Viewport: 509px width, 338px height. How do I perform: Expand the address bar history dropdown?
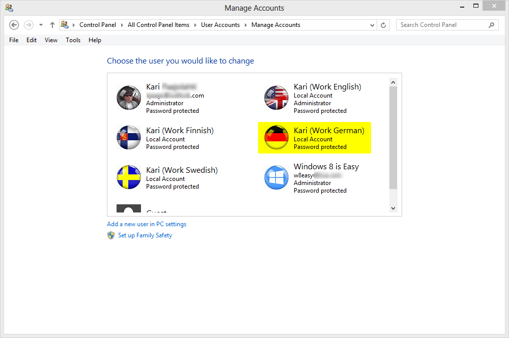pos(373,25)
